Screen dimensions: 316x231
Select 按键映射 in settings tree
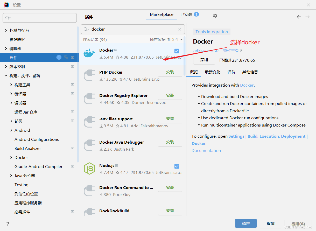point(17,39)
